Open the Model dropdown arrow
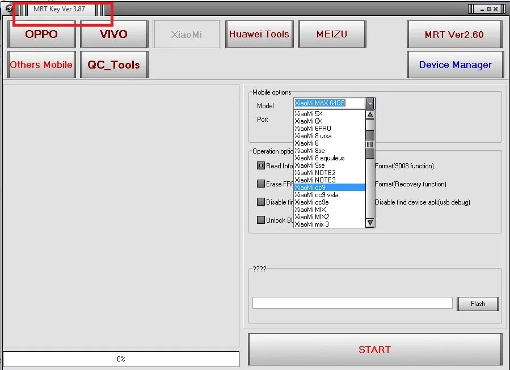The width and height of the screenshot is (510, 370). tap(371, 104)
